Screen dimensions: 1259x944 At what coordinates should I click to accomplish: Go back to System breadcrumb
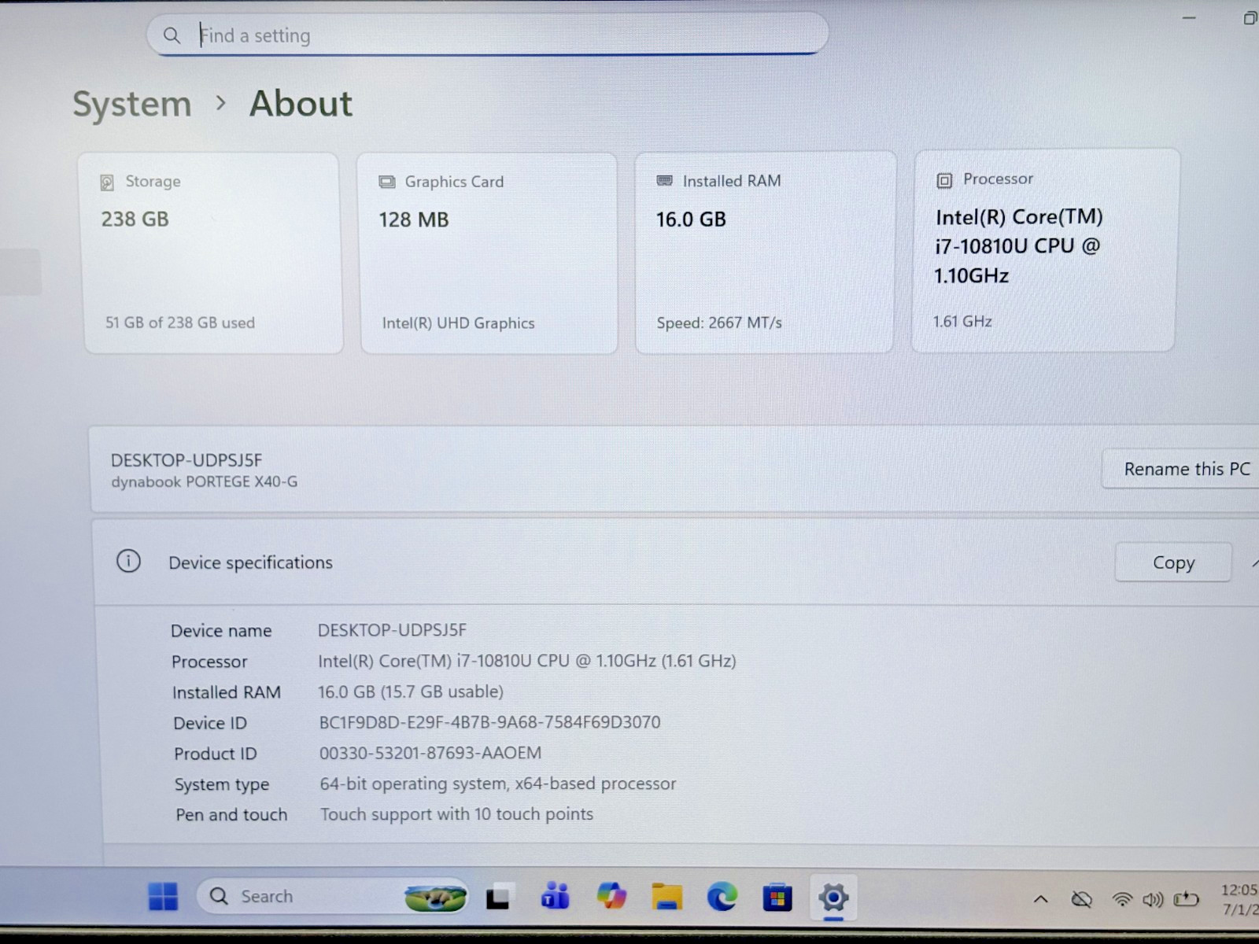pos(132,104)
